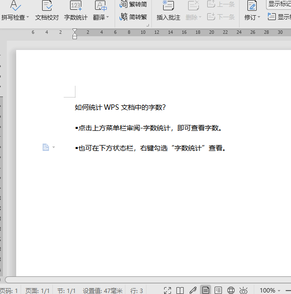The height and width of the screenshot is (294, 291).
Task: Open the 字数统计 word count tool
Action: coord(76,10)
